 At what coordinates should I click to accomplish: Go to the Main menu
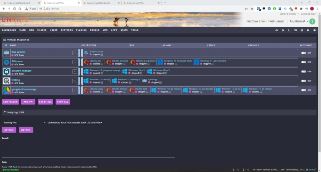22,30
